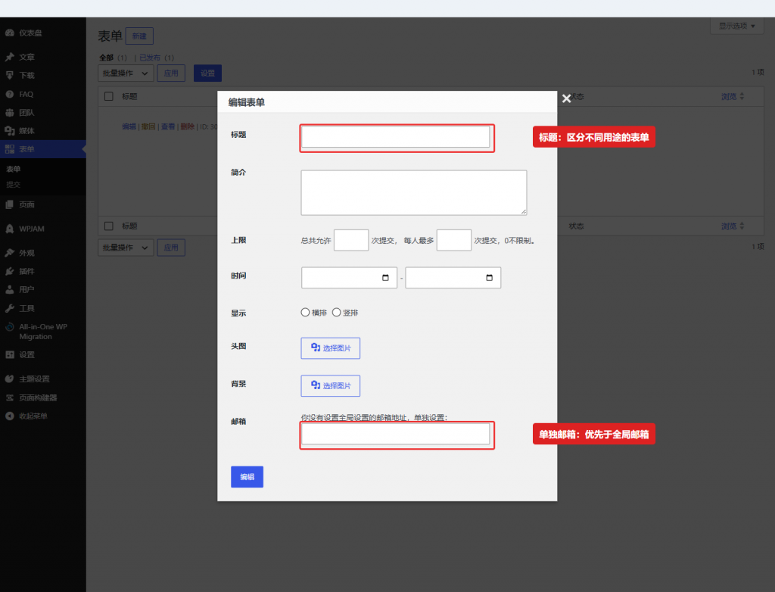
Task: Tick the select-all checkbox in table header
Action: coord(109,96)
